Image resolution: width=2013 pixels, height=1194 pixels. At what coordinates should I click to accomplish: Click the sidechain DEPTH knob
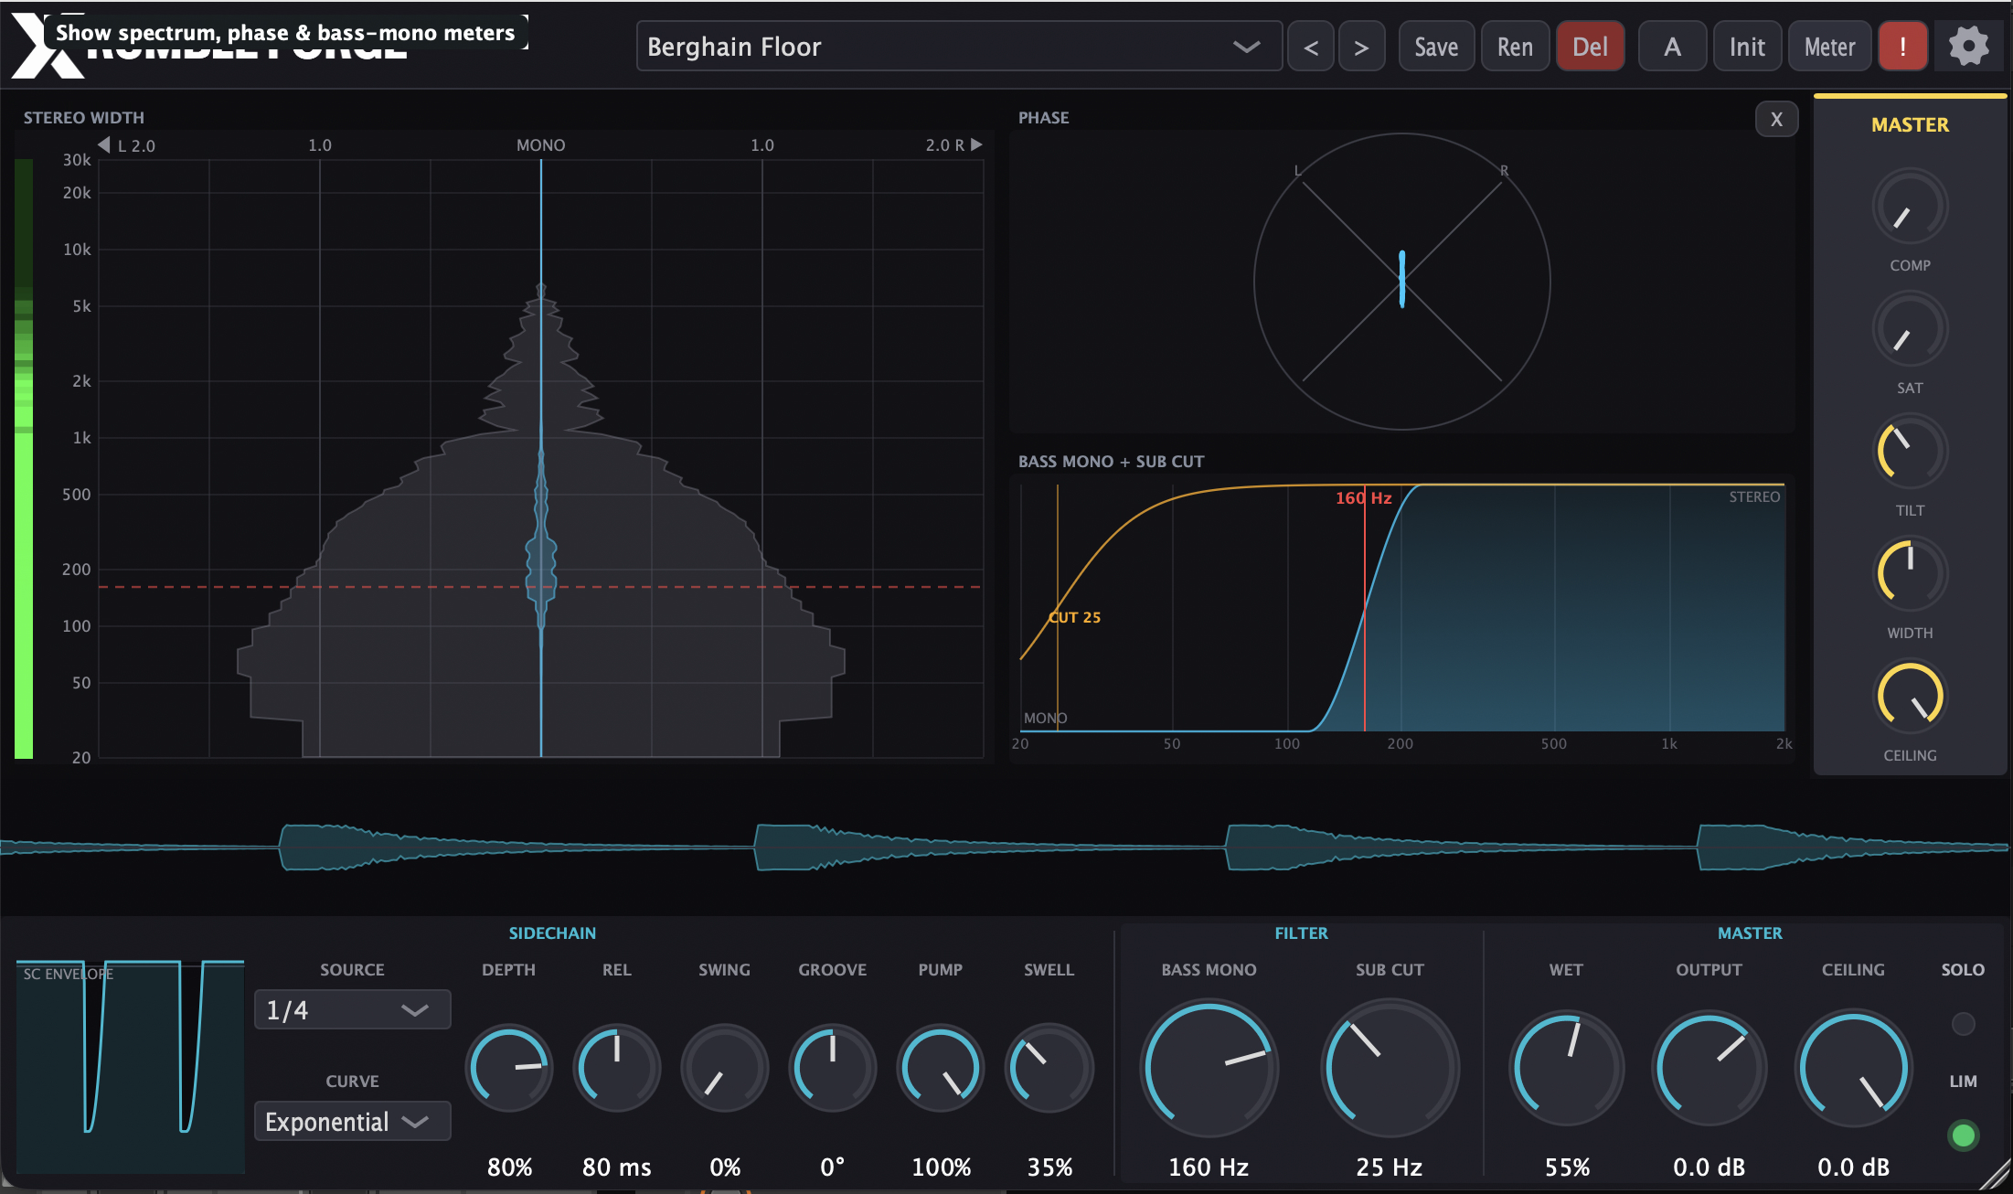[x=509, y=1067]
